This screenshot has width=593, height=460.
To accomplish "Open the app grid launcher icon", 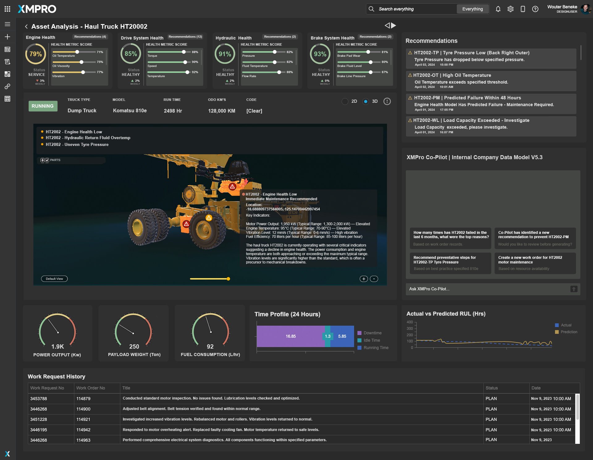I will (7, 9).
